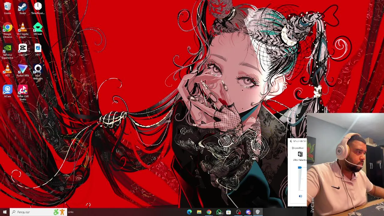Image resolution: width=384 pixels, height=216 pixels.
Task: Open the round icon with red dot in taskbar
Action: pyautogui.click(x=238, y=212)
